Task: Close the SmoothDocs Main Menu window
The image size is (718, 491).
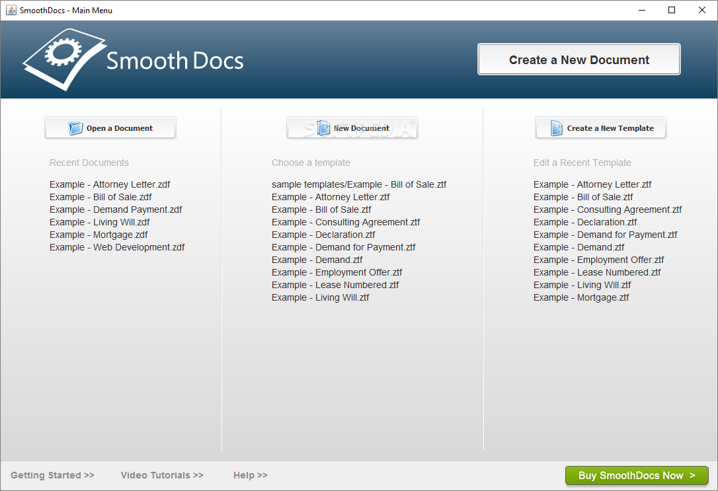Action: point(702,10)
